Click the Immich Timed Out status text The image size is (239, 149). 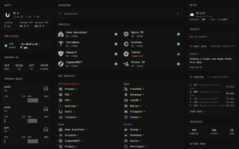(x=137, y=56)
